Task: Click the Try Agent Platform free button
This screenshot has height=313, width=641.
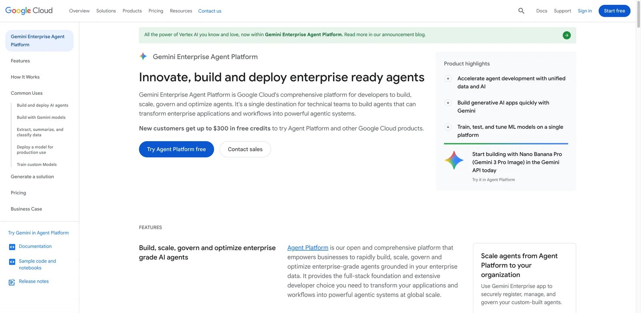Action: tap(176, 149)
